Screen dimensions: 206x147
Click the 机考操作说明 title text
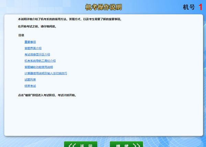pyautogui.click(x=104, y=7)
